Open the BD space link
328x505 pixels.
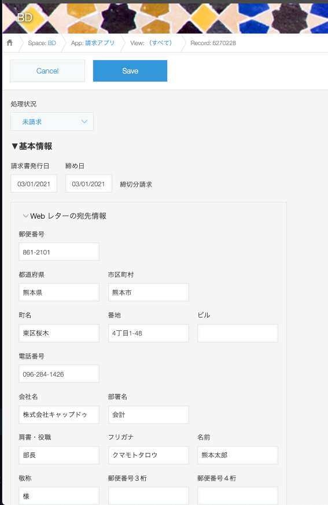[x=52, y=43]
